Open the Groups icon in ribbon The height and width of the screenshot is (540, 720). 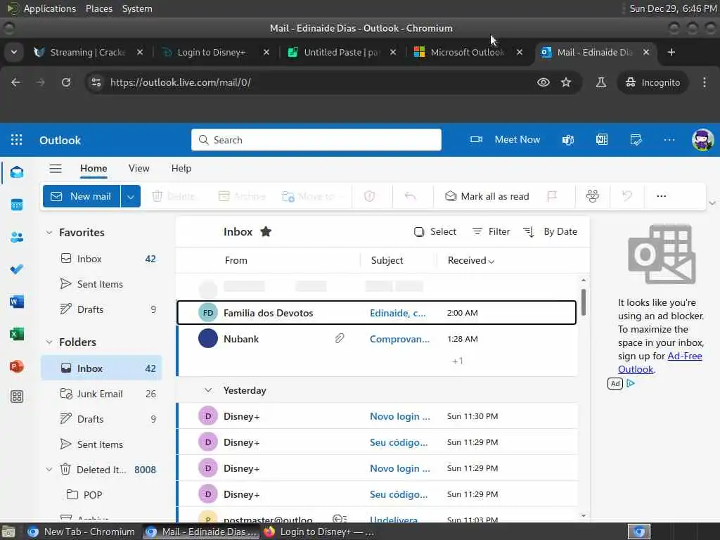click(x=592, y=197)
